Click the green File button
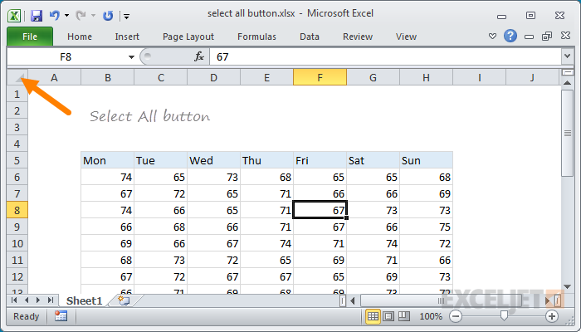Viewport: 581px width, 332px height. pyautogui.click(x=30, y=37)
